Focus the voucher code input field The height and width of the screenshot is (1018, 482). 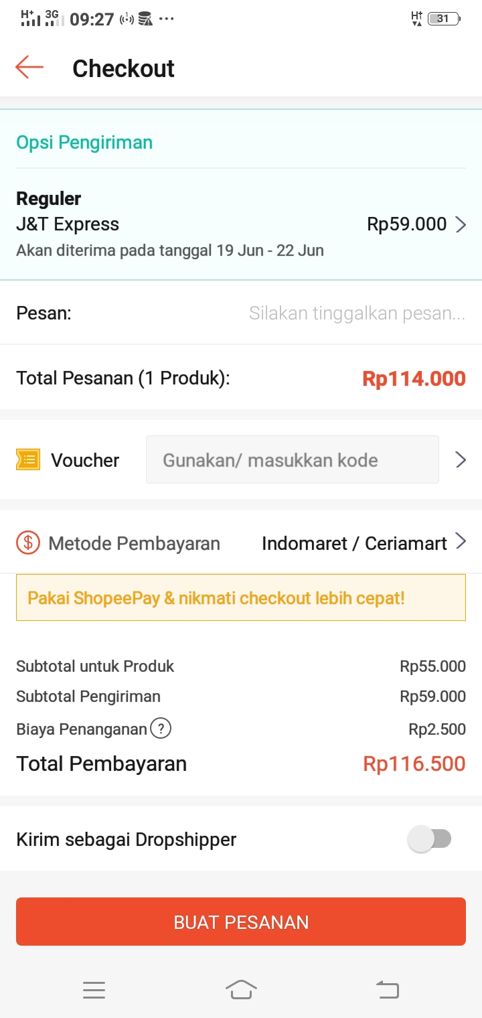click(292, 460)
